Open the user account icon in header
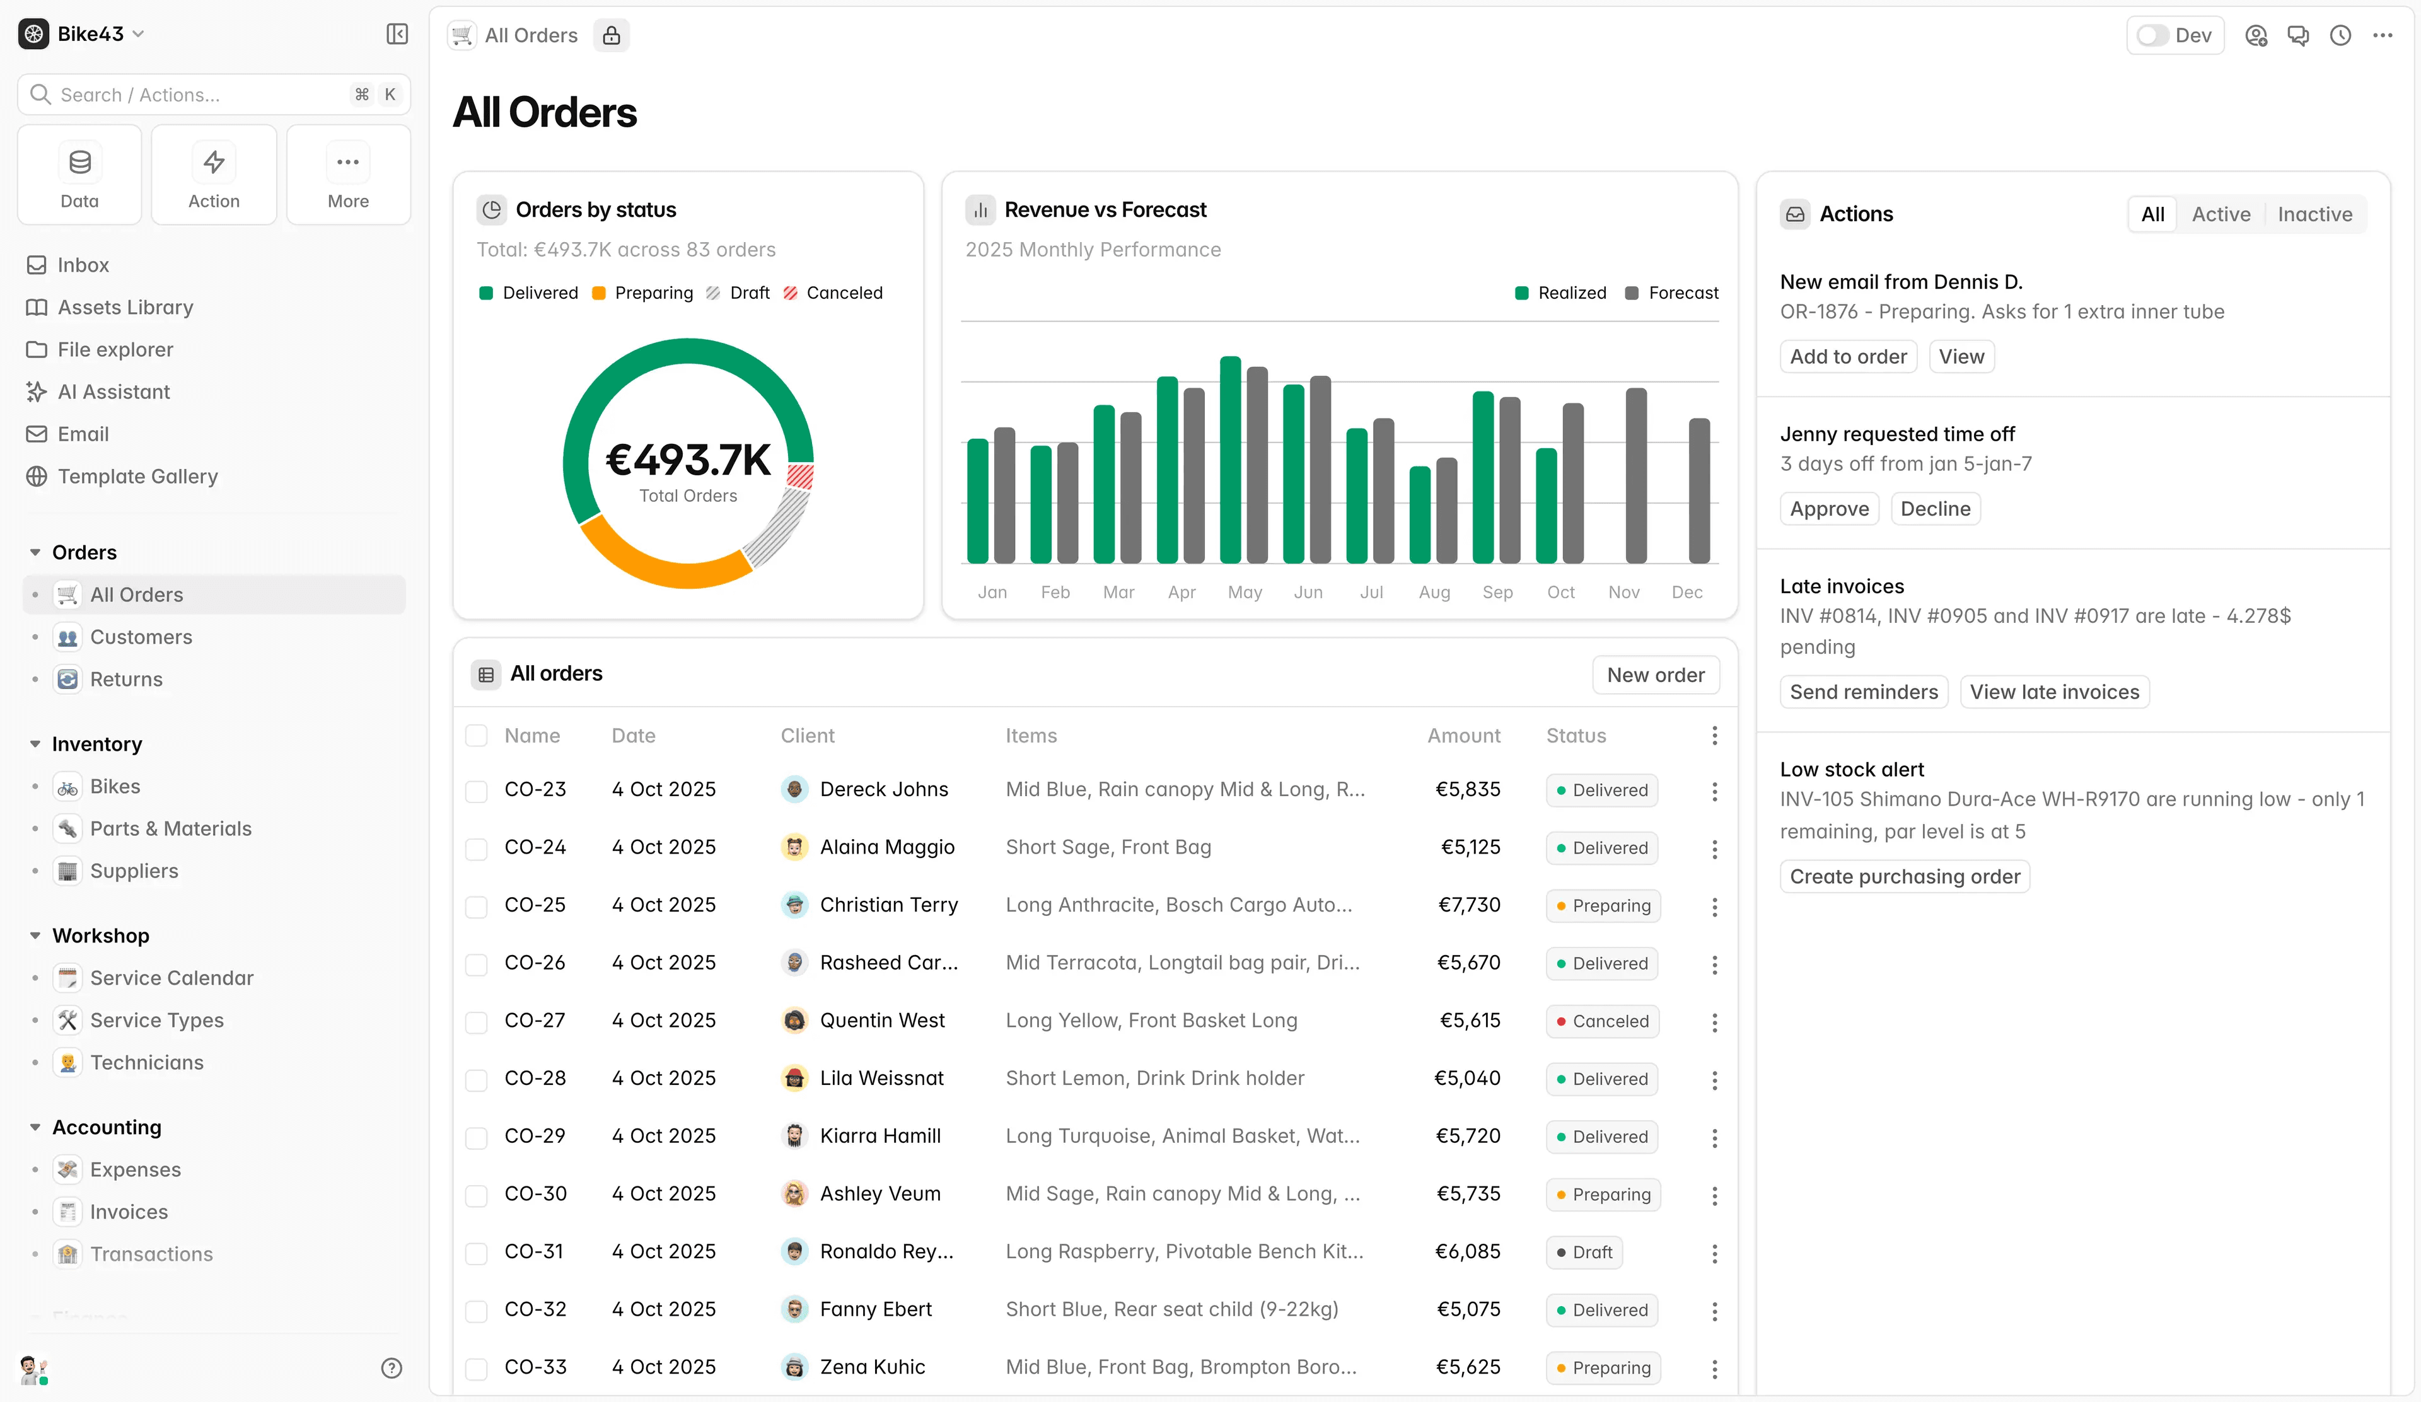The height and width of the screenshot is (1402, 2421). tap(2256, 35)
